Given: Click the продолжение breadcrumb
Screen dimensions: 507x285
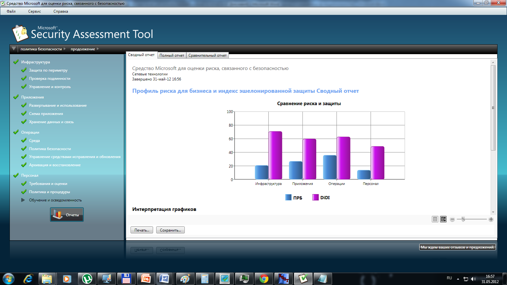Looking at the screenshot, I should coord(83,49).
